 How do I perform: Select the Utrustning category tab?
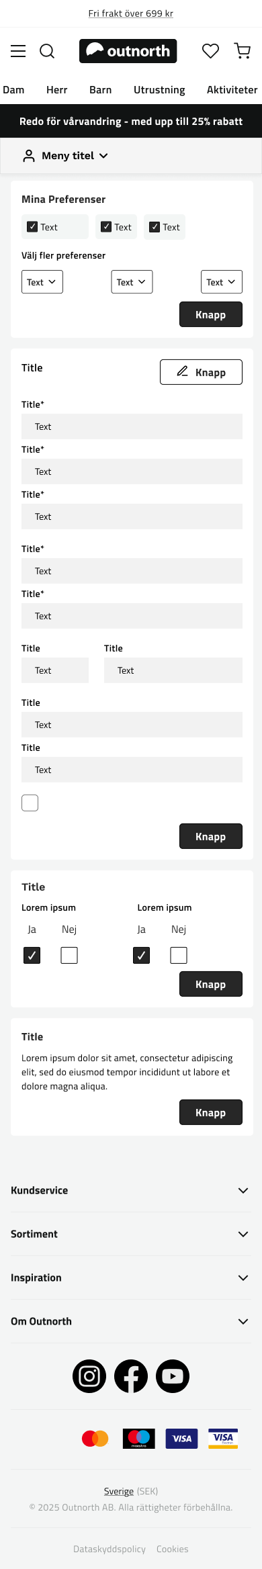pos(159,89)
